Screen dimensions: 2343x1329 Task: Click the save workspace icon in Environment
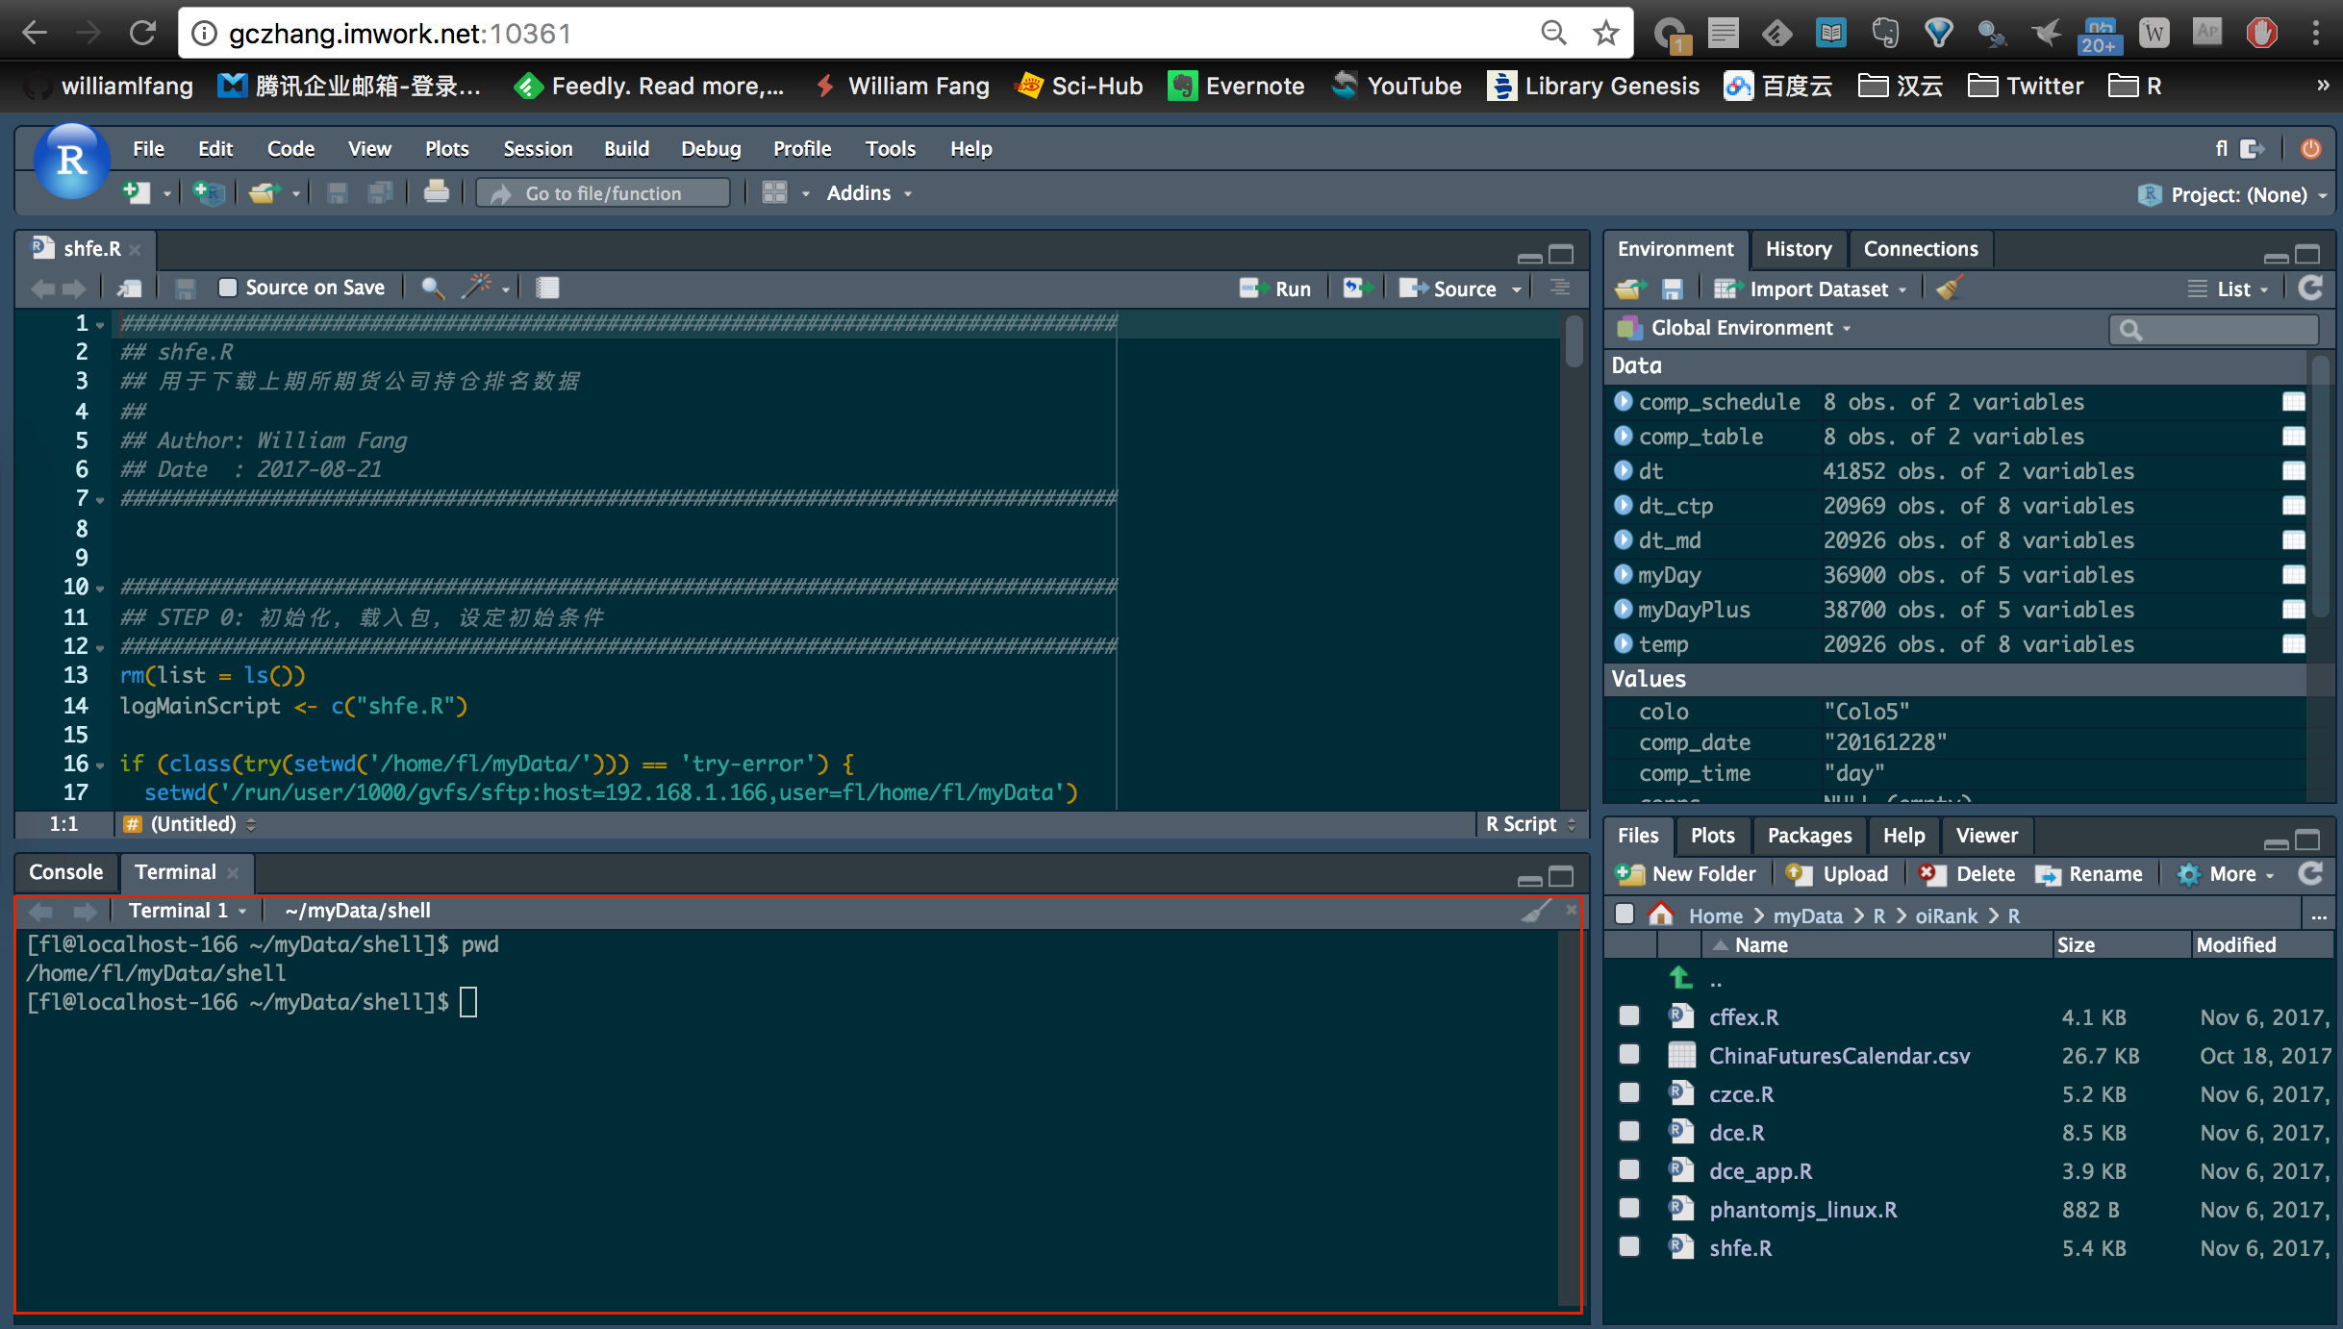click(1673, 288)
